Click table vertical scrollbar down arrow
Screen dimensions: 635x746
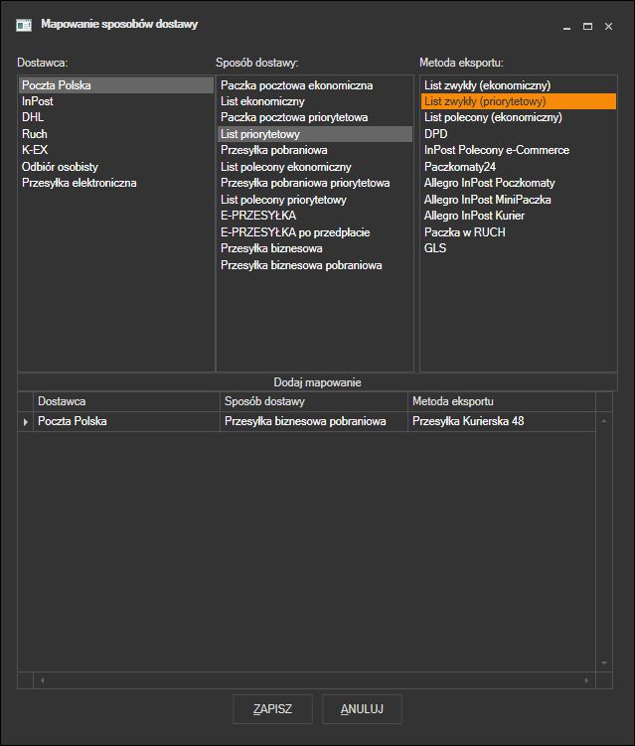604,663
